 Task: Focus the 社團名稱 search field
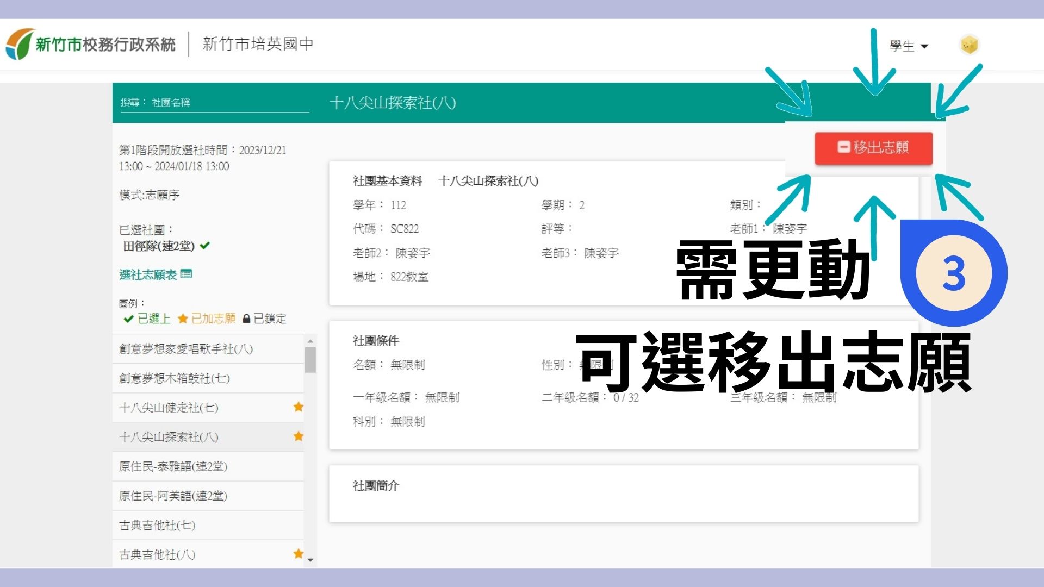(228, 103)
